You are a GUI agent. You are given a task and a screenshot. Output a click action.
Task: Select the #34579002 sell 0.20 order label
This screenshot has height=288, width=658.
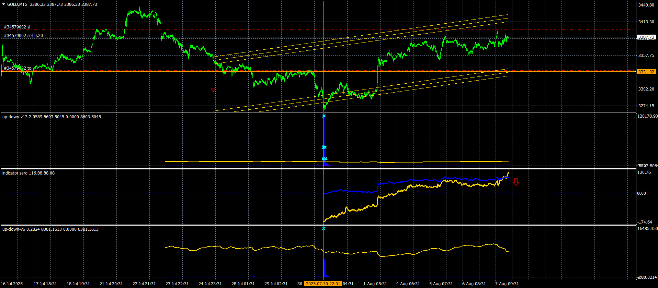[x=23, y=36]
